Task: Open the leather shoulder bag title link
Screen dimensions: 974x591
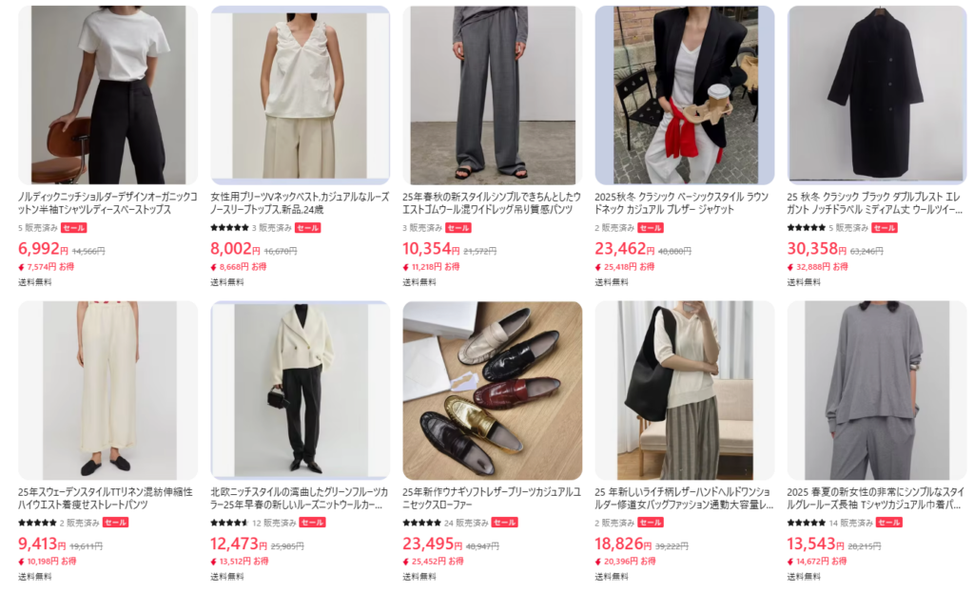Action: click(684, 498)
